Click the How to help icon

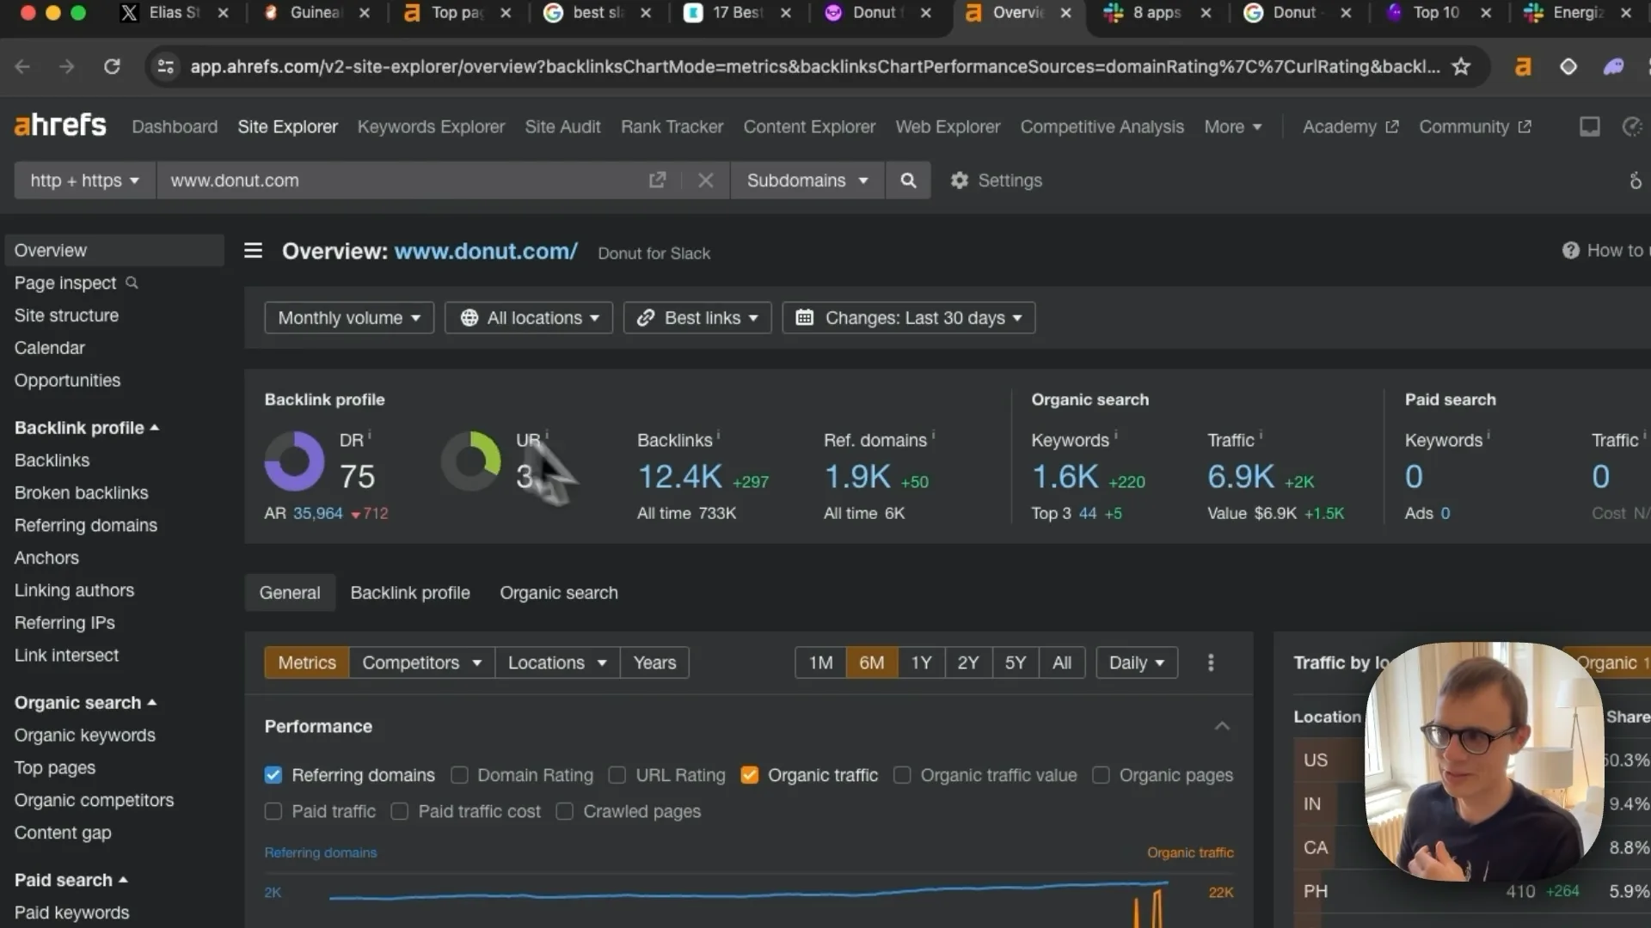(x=1570, y=250)
